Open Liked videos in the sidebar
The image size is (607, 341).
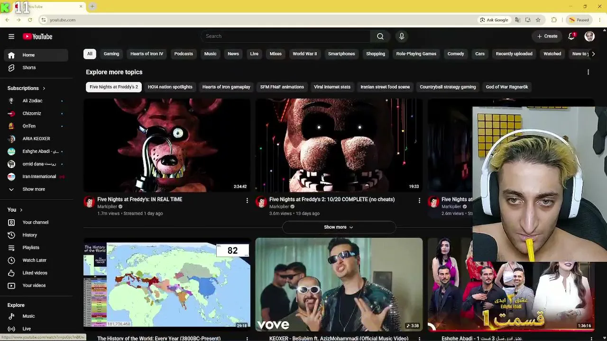coord(36,273)
